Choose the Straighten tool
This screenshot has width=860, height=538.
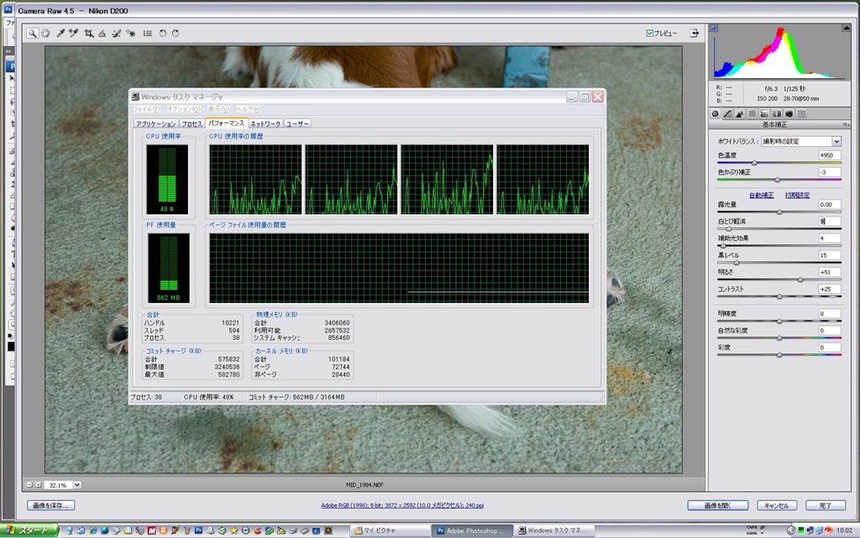102,34
